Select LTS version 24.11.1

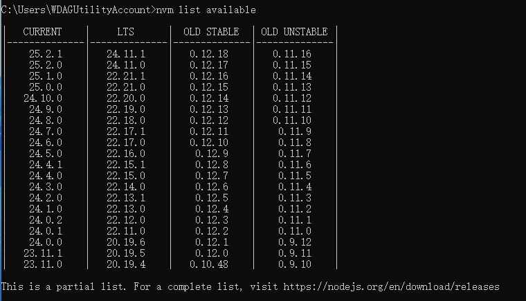pos(126,54)
